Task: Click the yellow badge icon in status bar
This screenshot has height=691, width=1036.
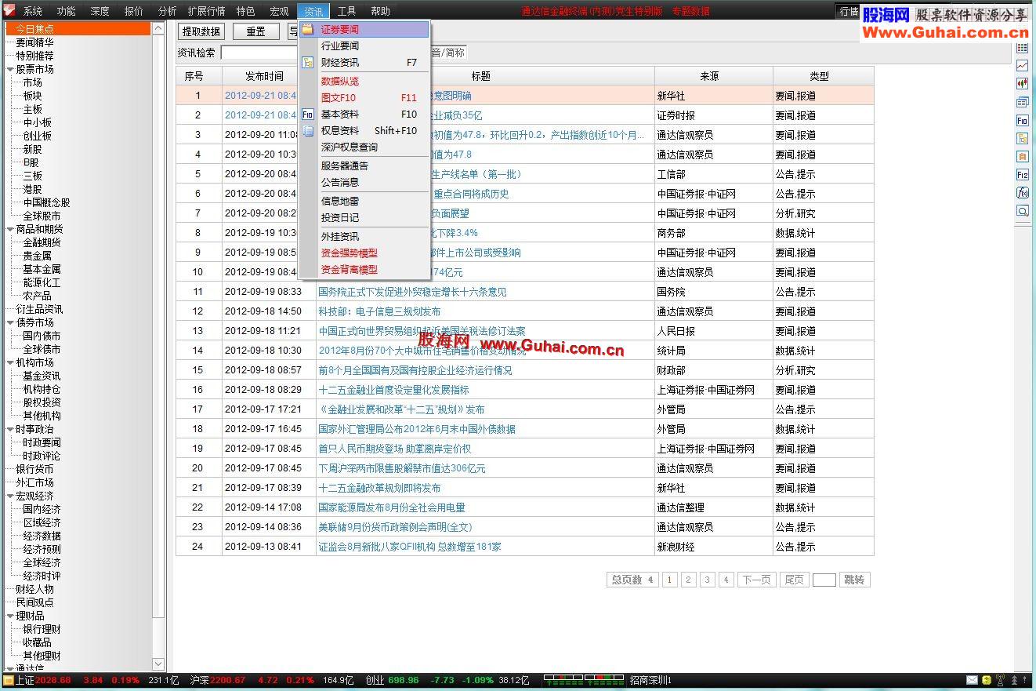Action: 987,680
